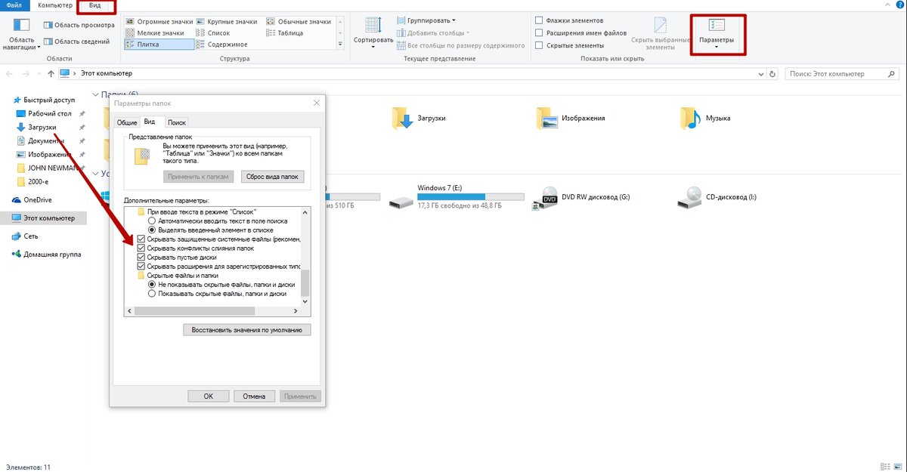
Task: Enable the Флажки элементов checkbox
Action: pyautogui.click(x=539, y=20)
